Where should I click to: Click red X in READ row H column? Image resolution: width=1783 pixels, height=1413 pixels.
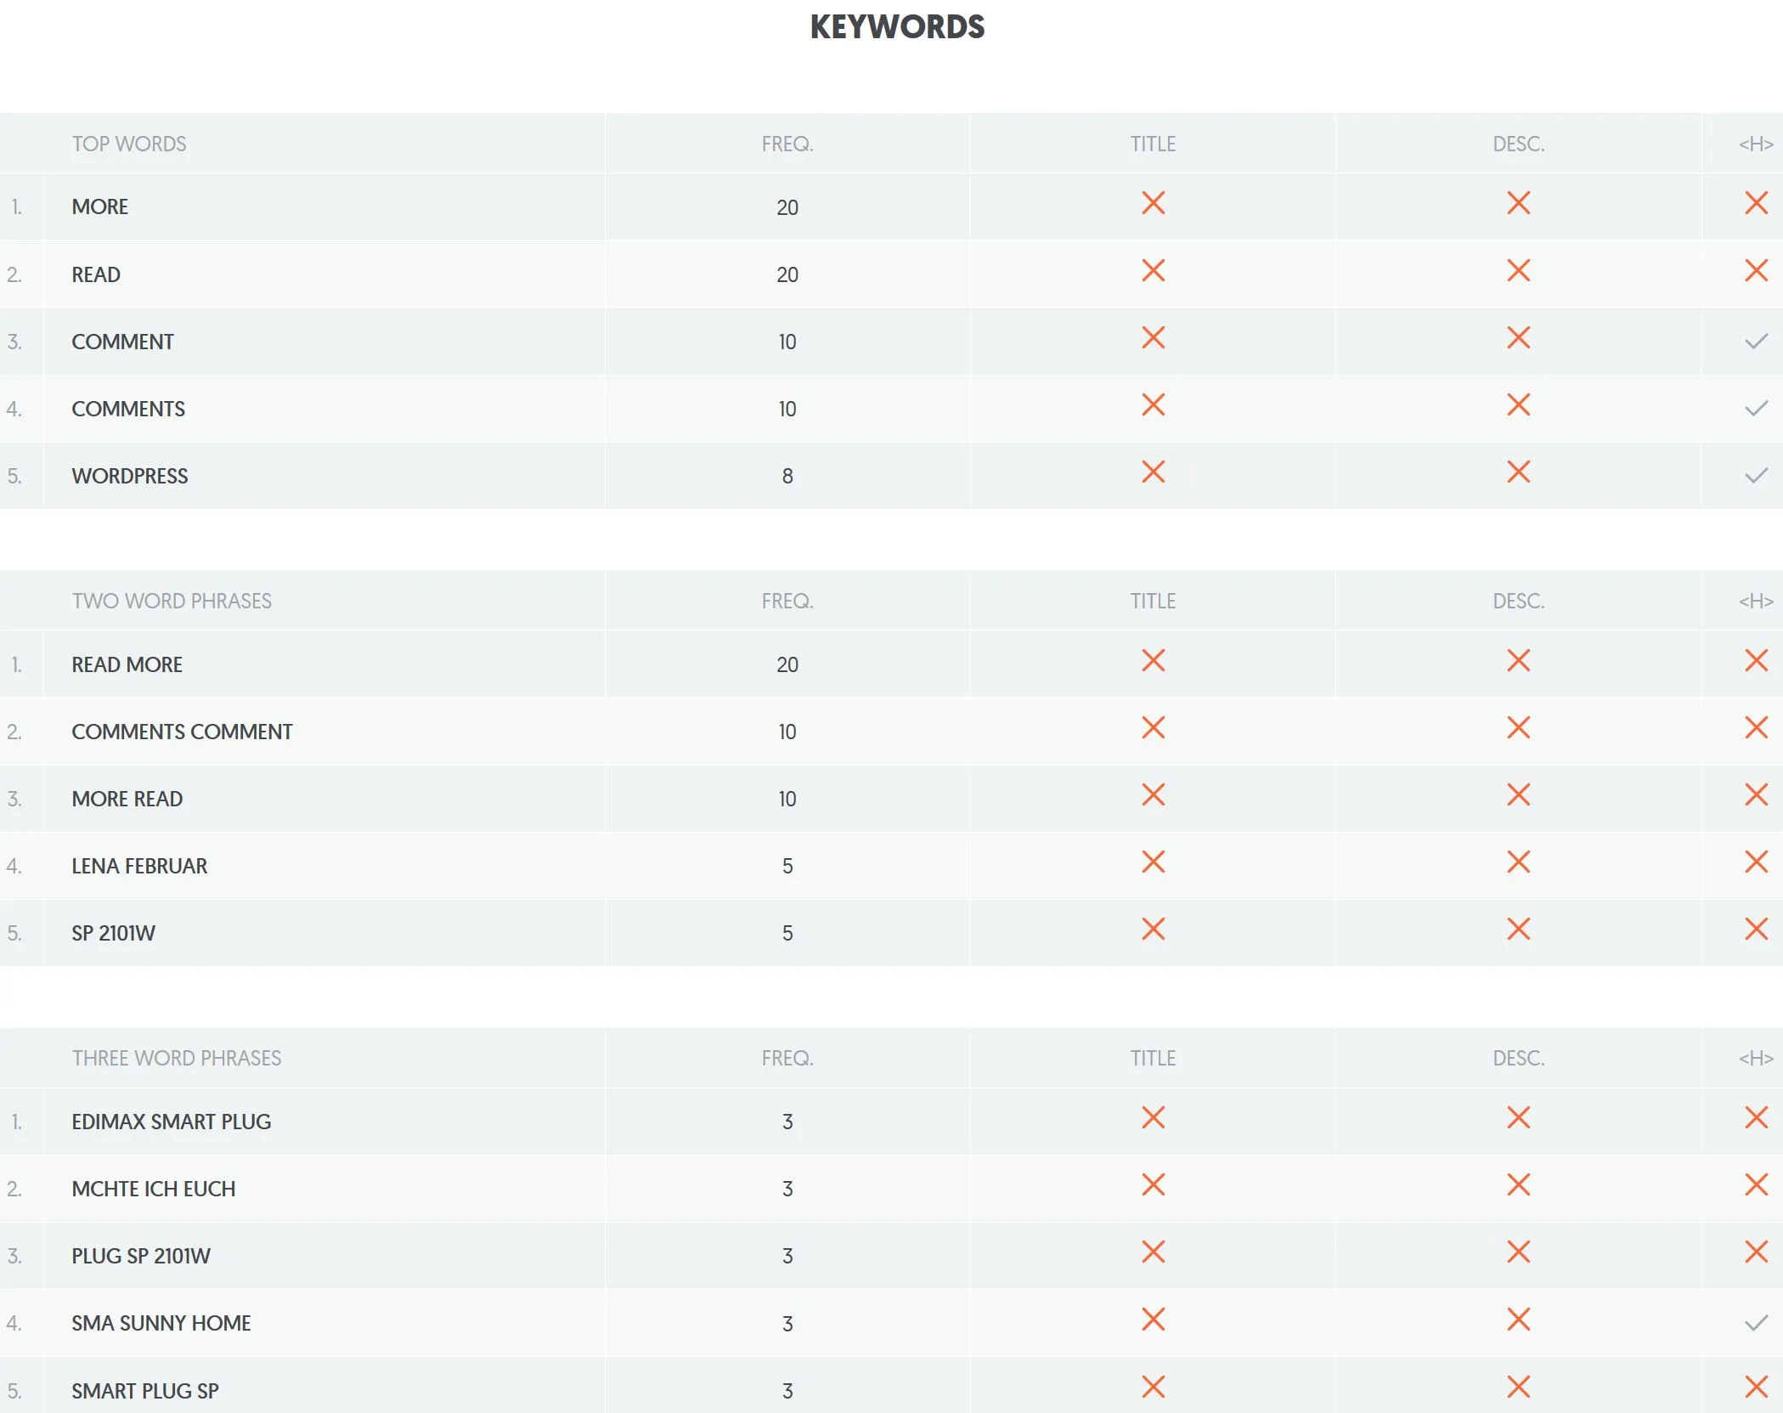pos(1756,270)
